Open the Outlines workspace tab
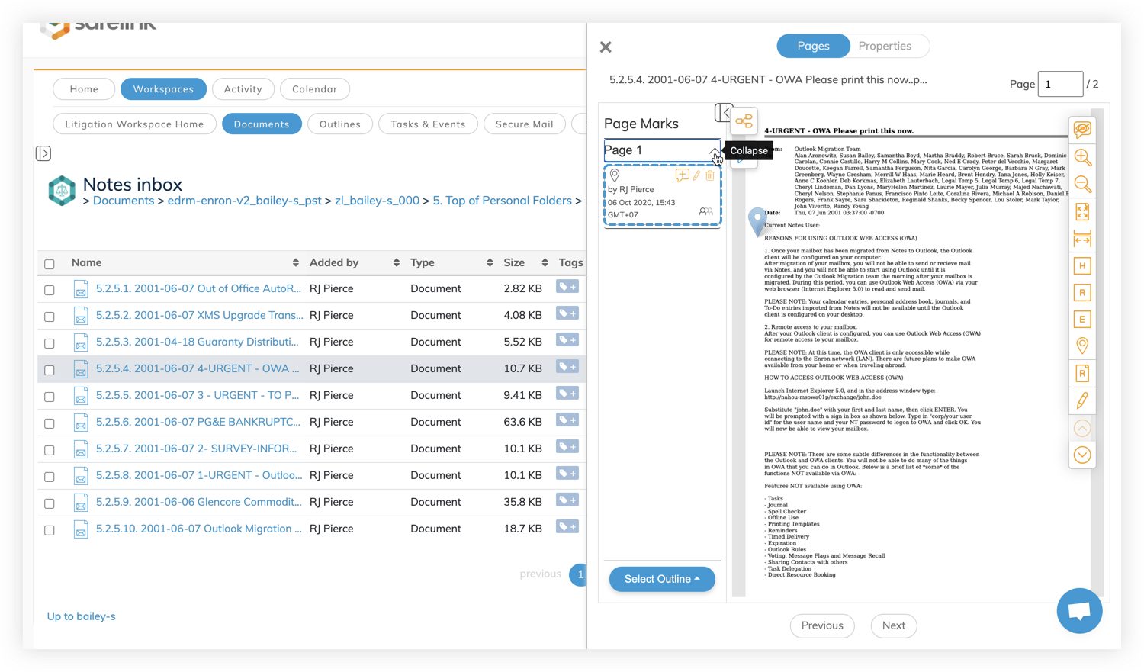 coord(340,124)
